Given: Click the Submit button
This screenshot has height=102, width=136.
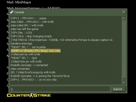Looking at the screenshot, I should click(x=119, y=89).
